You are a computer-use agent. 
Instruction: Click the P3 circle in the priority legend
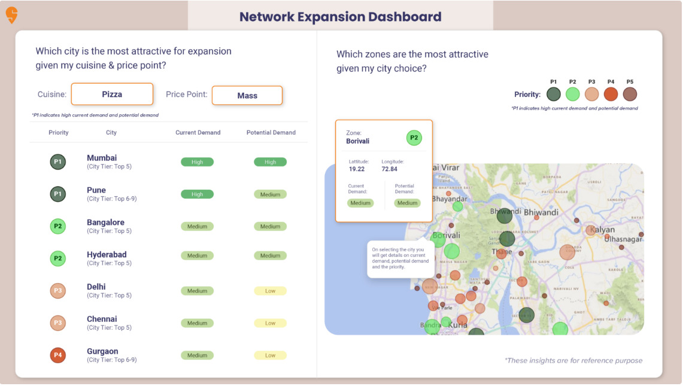click(x=591, y=94)
